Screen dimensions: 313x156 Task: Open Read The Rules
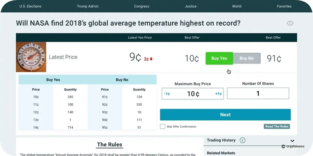coord(276,126)
